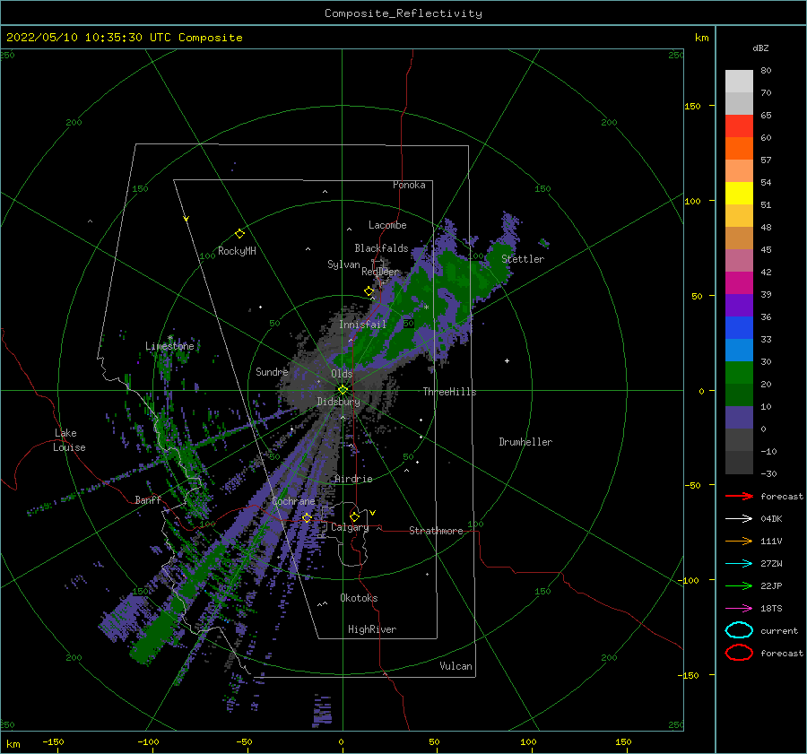Click the Strathmore label
This screenshot has height=754, width=807.
pyautogui.click(x=436, y=531)
